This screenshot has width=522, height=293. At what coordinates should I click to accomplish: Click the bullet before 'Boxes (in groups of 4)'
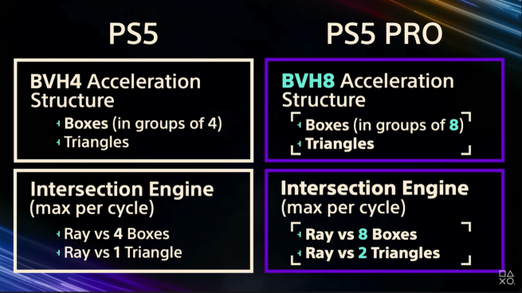[58, 123]
